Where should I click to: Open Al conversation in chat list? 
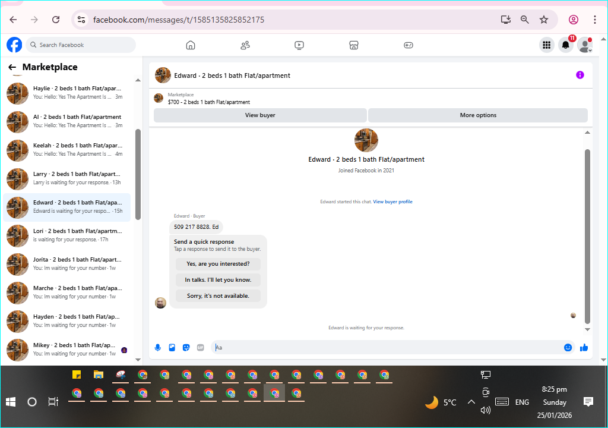pyautogui.click(x=66, y=122)
